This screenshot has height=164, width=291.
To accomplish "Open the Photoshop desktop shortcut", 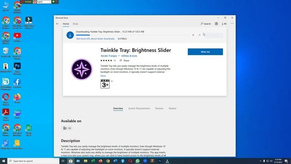I will 17,68.
